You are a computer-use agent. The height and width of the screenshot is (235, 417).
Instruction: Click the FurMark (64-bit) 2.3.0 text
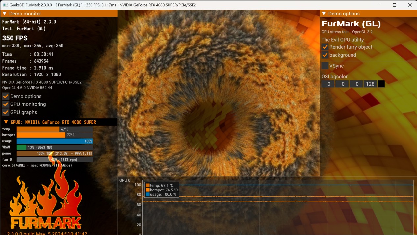pyautogui.click(x=29, y=22)
